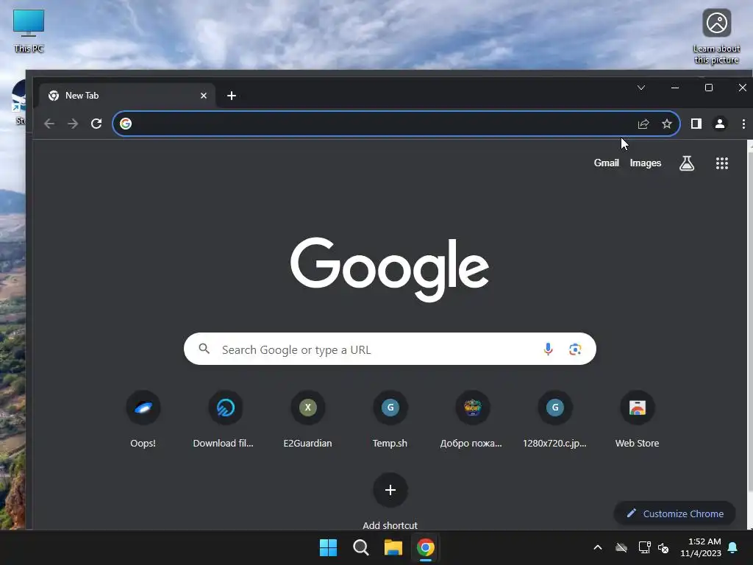Open the E2Guardian shortcut
The image size is (753, 565).
[x=308, y=420]
